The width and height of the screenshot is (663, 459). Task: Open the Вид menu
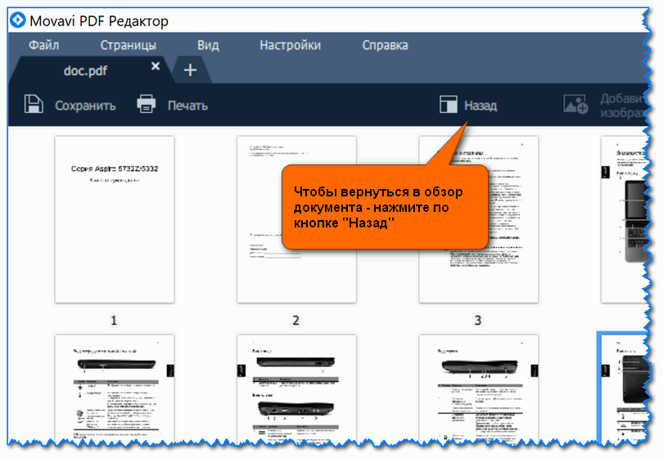(x=208, y=45)
